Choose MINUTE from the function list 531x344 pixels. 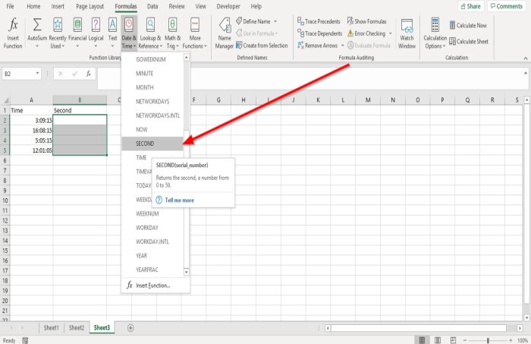pos(152,73)
